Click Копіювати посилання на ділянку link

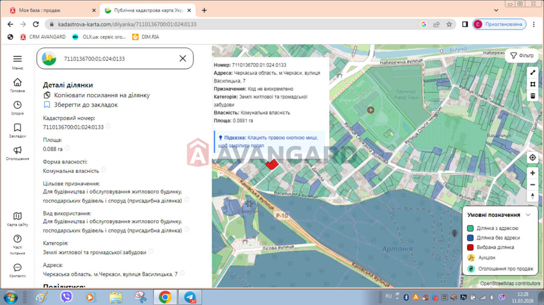[x=102, y=95]
